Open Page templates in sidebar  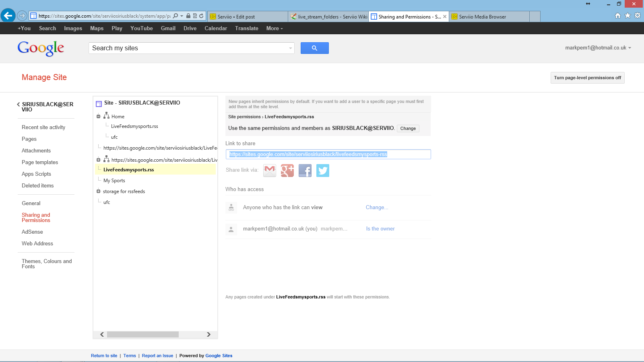40,162
